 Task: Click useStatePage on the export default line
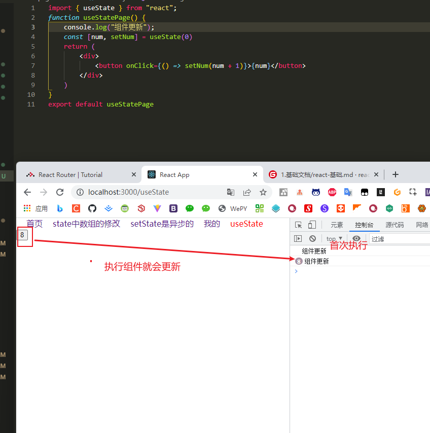click(x=130, y=104)
